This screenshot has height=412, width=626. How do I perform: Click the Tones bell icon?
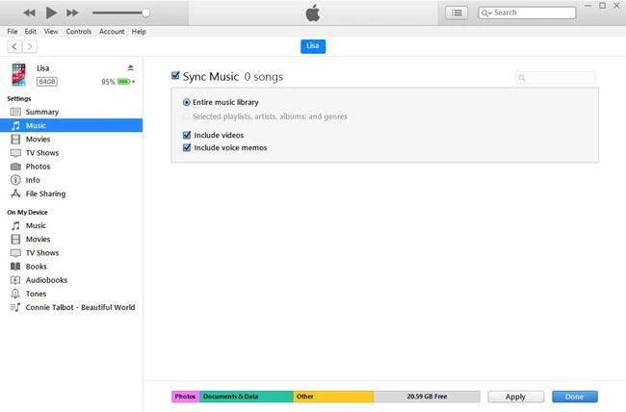pos(15,294)
